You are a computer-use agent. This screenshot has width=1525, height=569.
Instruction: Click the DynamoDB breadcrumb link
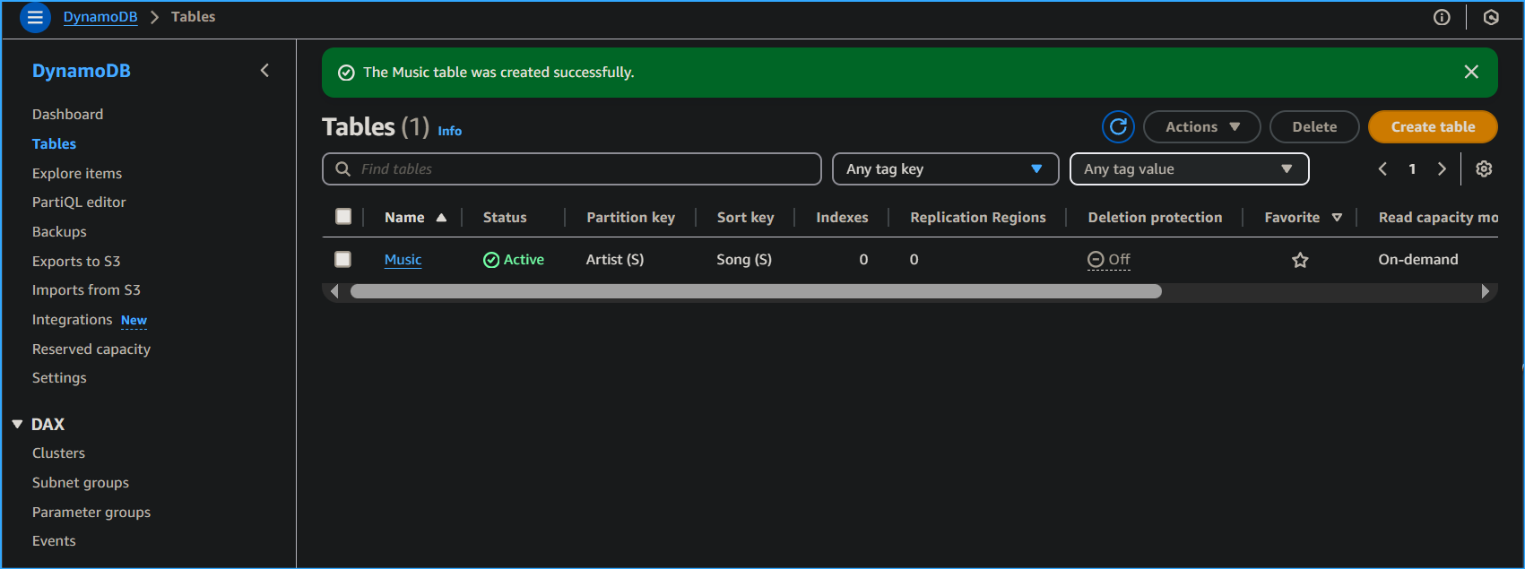click(x=100, y=17)
